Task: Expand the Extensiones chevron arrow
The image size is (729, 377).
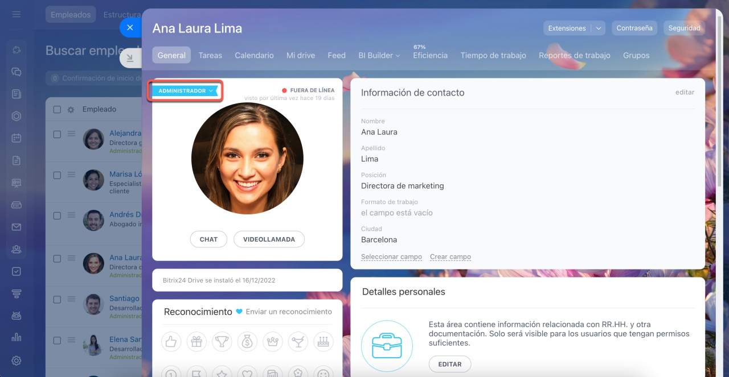Action: pos(598,28)
